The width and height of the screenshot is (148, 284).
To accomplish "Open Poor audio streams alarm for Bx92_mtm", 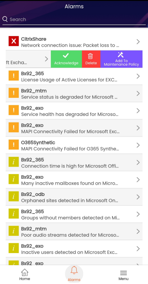I will point(74,232).
